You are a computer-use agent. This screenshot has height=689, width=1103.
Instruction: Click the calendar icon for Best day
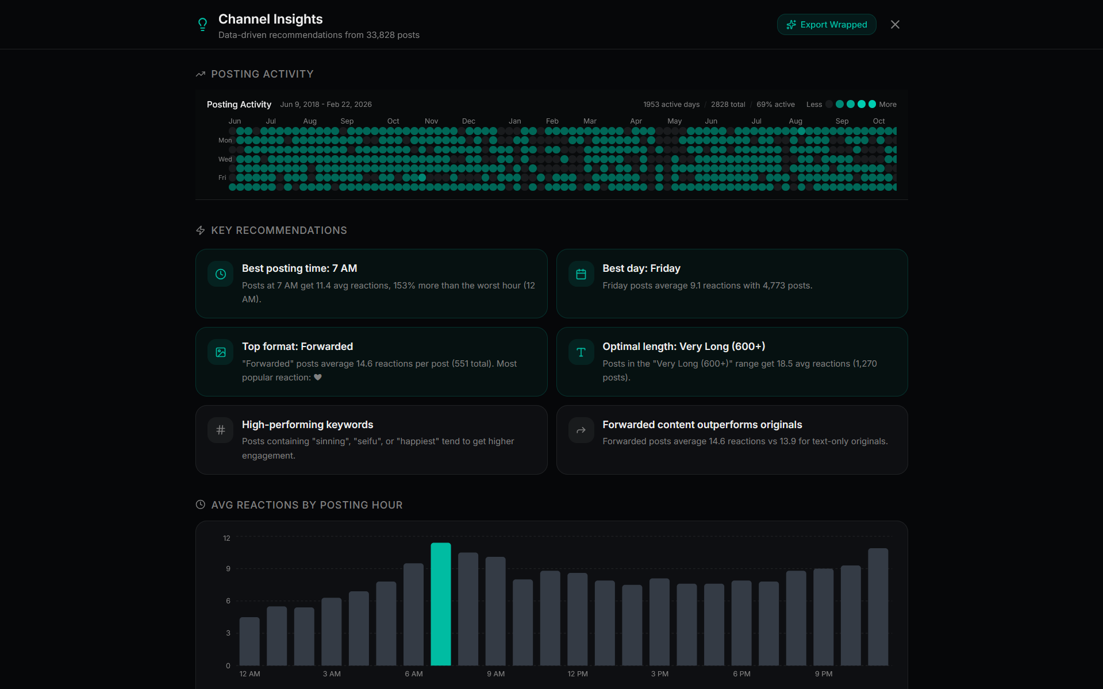581,275
